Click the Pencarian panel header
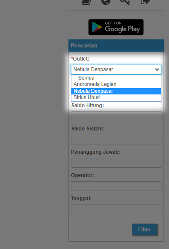 click(x=116, y=46)
